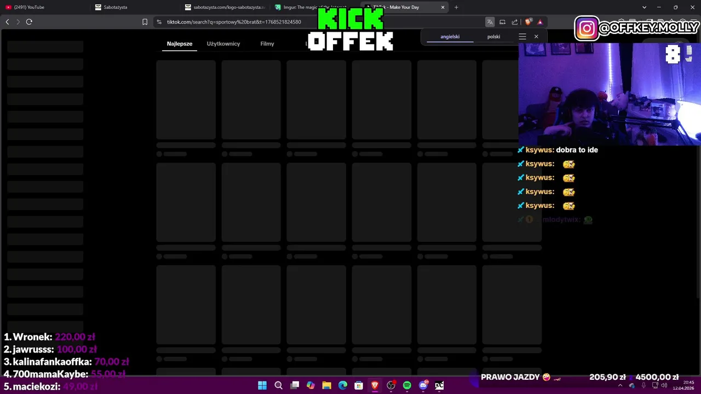Select the Filmy search tab
This screenshot has height=394, width=701.
click(x=267, y=44)
